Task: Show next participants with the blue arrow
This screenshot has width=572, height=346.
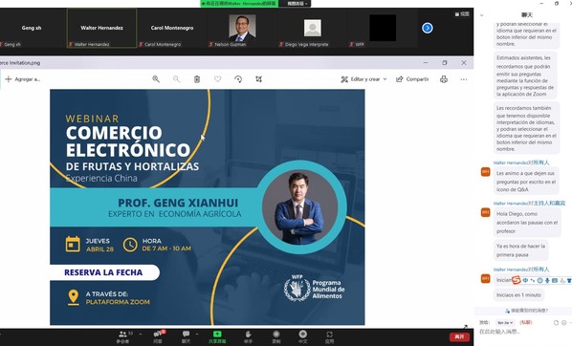Action: (x=428, y=28)
